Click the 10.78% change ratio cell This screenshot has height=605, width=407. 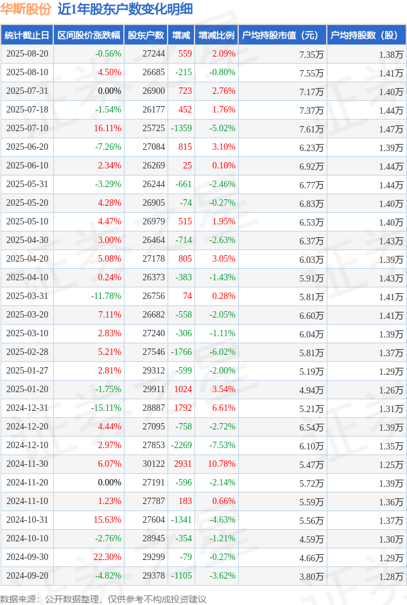221,464
